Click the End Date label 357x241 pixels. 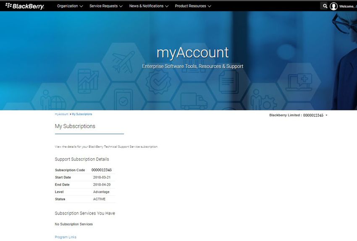(x=62, y=185)
